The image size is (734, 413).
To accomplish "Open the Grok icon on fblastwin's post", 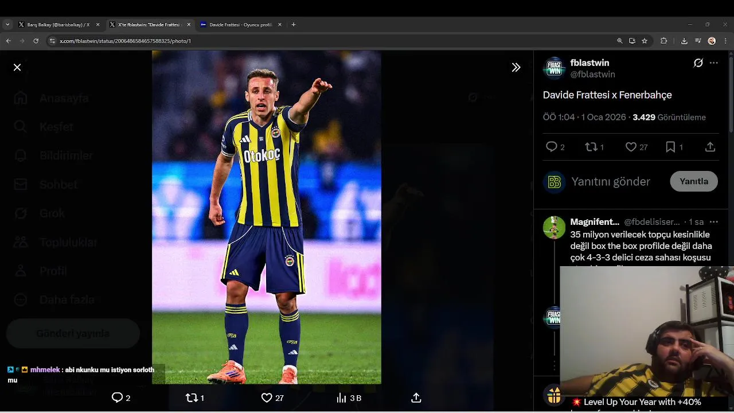I will (698, 63).
